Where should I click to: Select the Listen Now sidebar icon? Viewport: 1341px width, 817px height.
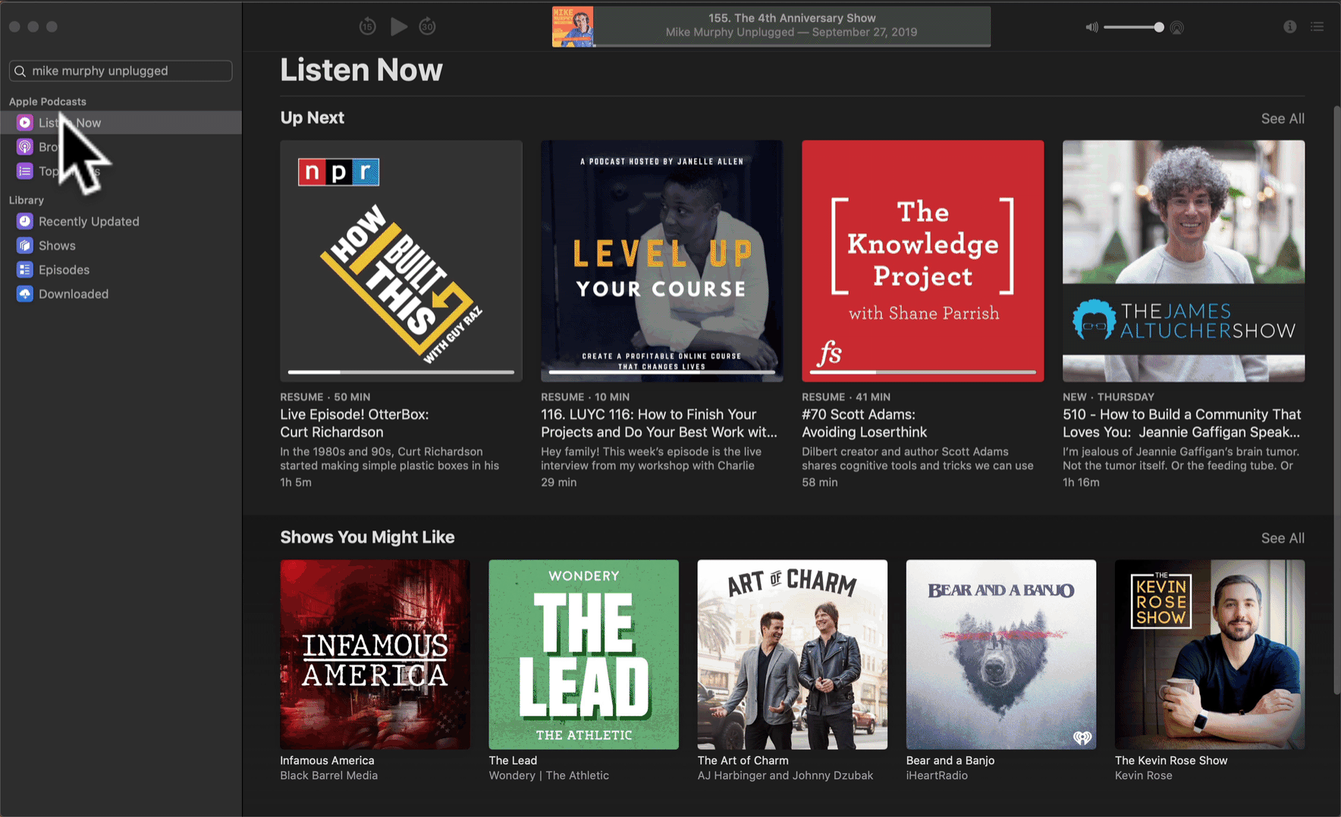25,123
